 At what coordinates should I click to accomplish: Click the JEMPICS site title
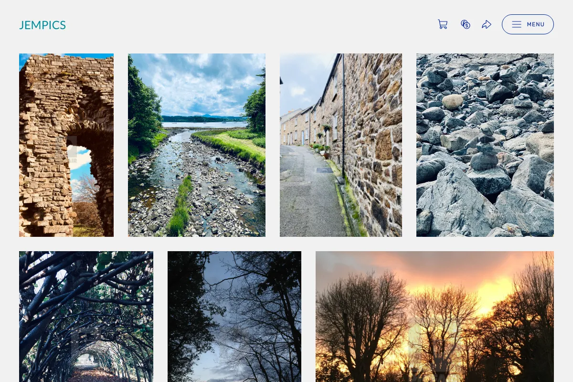click(x=42, y=25)
